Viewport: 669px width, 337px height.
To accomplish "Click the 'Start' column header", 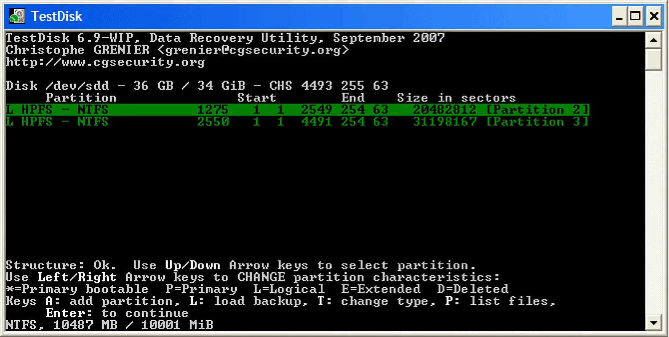I will (257, 98).
